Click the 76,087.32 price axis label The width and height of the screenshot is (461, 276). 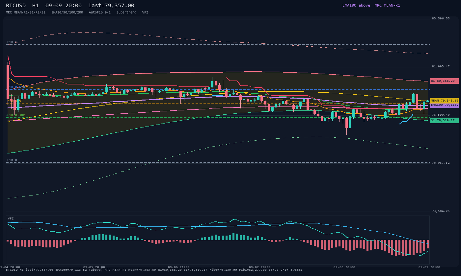coord(441,163)
